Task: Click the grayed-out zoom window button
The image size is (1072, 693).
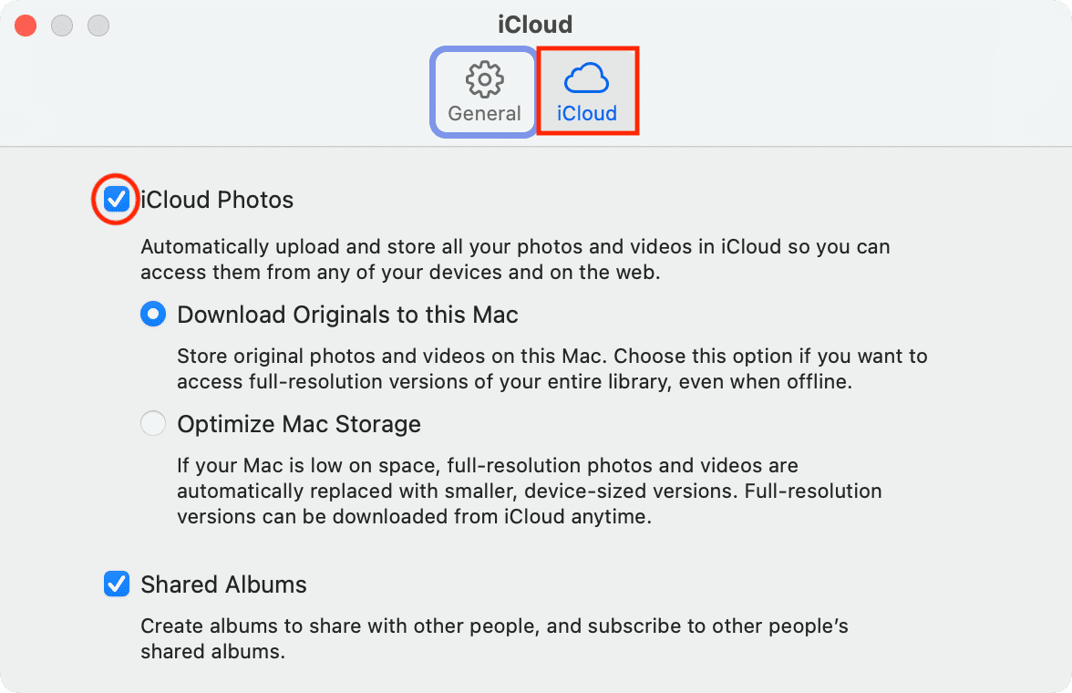Action: (98, 26)
